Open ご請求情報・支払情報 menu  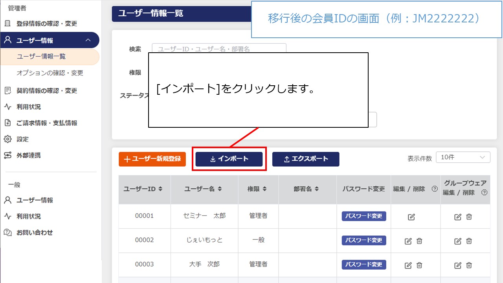pos(47,123)
